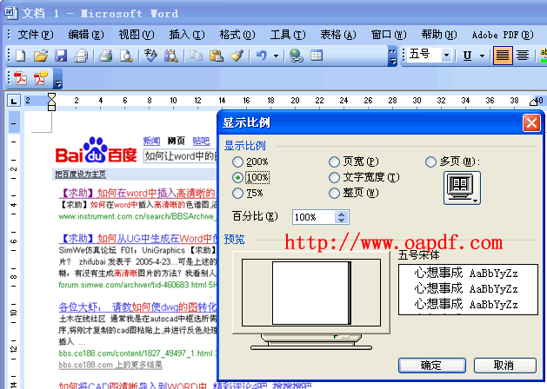
Task: Open the 五号 font size dropdown
Action: point(446,56)
